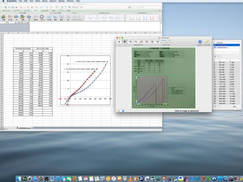Open the Mask menu
The width and height of the screenshot is (243, 182).
(x=38, y=1)
